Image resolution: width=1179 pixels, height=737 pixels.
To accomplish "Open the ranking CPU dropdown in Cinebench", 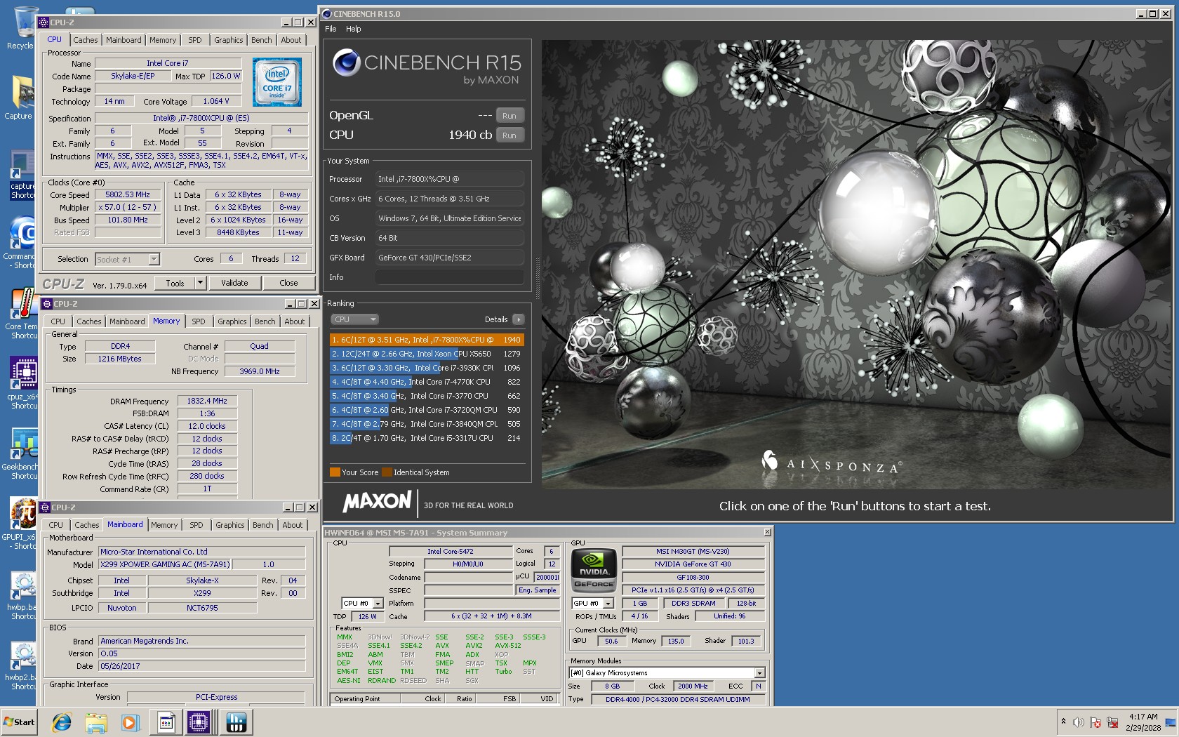I will [x=354, y=319].
